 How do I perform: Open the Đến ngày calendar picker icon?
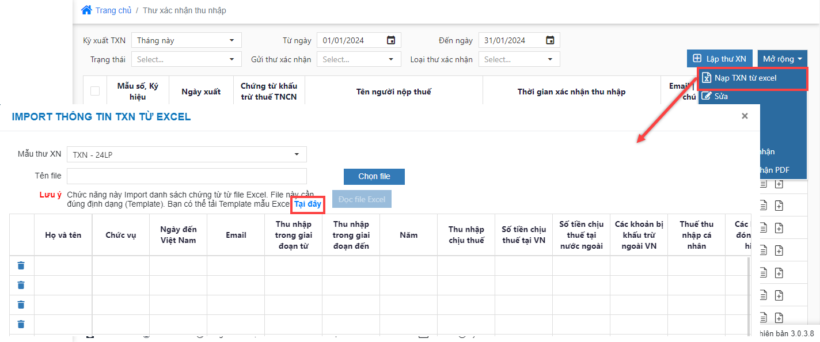(x=550, y=40)
